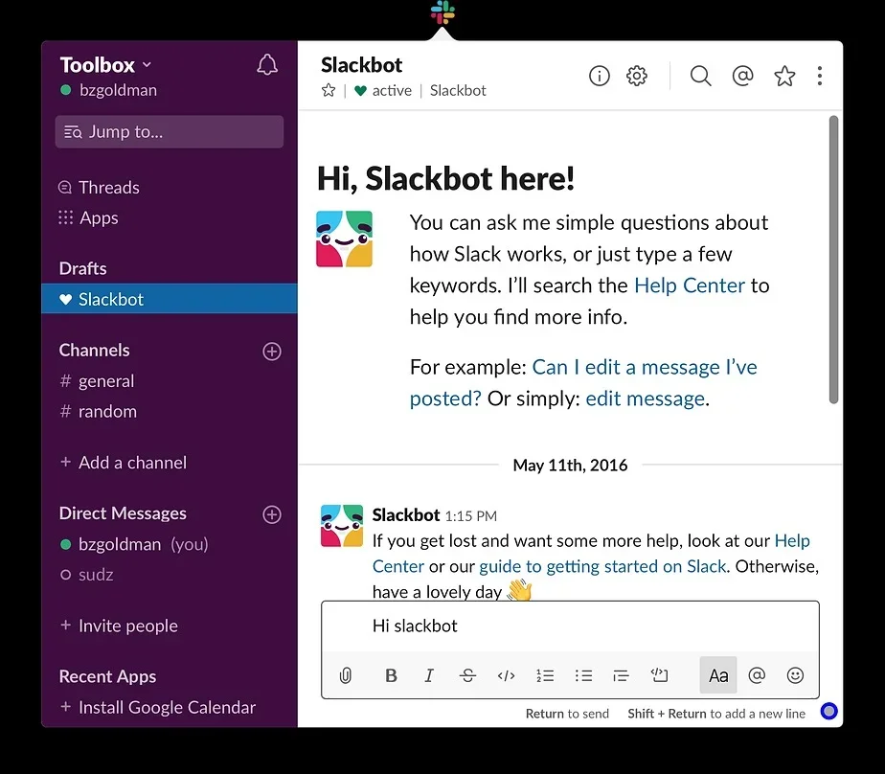The width and height of the screenshot is (885, 774).
Task: Open the Threads sidebar item
Action: tap(108, 188)
